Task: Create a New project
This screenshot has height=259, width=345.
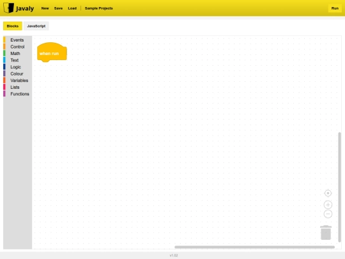Action: (45, 8)
